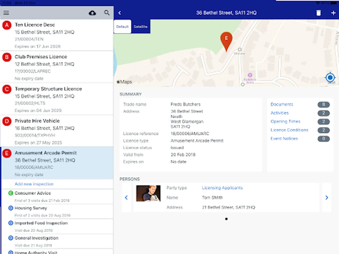The height and width of the screenshot is (254, 339).
Task: Select the Amusement Arcade Permit entry
Action: click(57, 163)
